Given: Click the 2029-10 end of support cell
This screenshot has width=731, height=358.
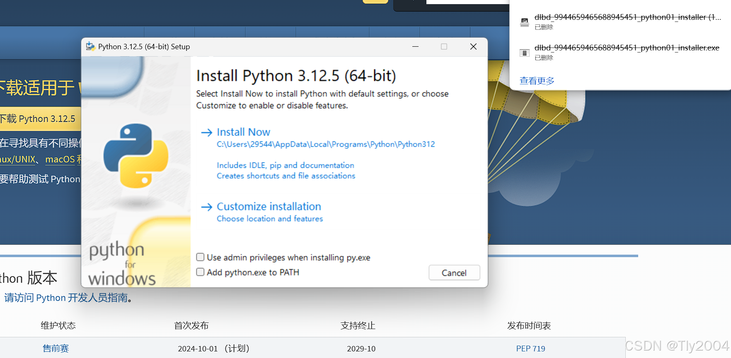Looking at the screenshot, I should (x=361, y=348).
